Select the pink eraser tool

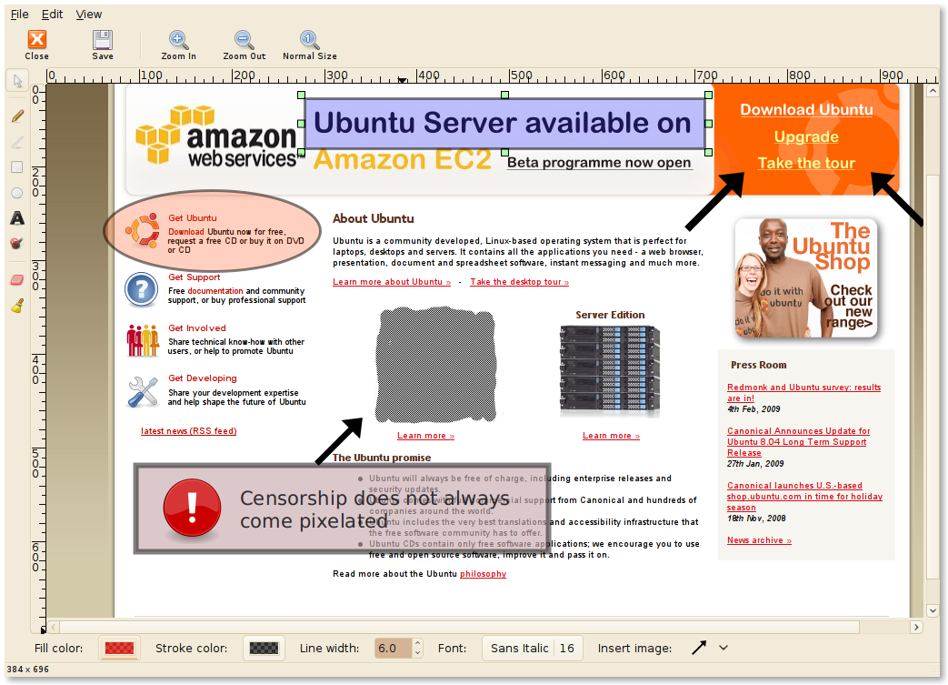(16, 279)
